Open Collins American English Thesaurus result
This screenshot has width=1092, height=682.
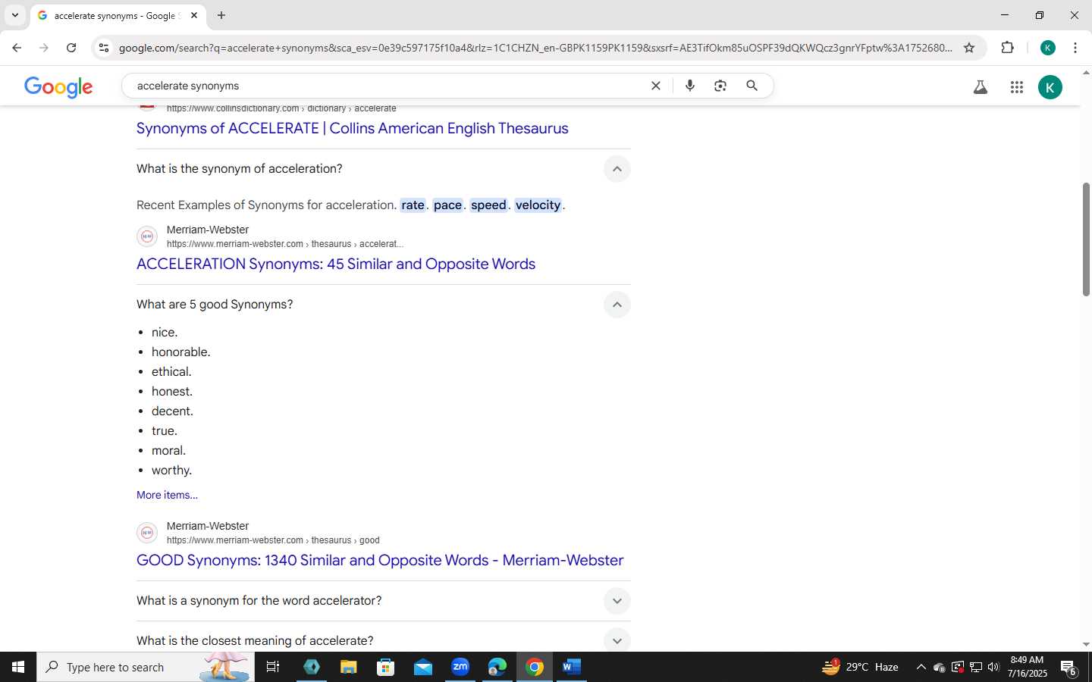[353, 128]
